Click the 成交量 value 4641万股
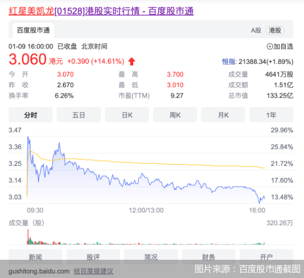 [279, 74]
